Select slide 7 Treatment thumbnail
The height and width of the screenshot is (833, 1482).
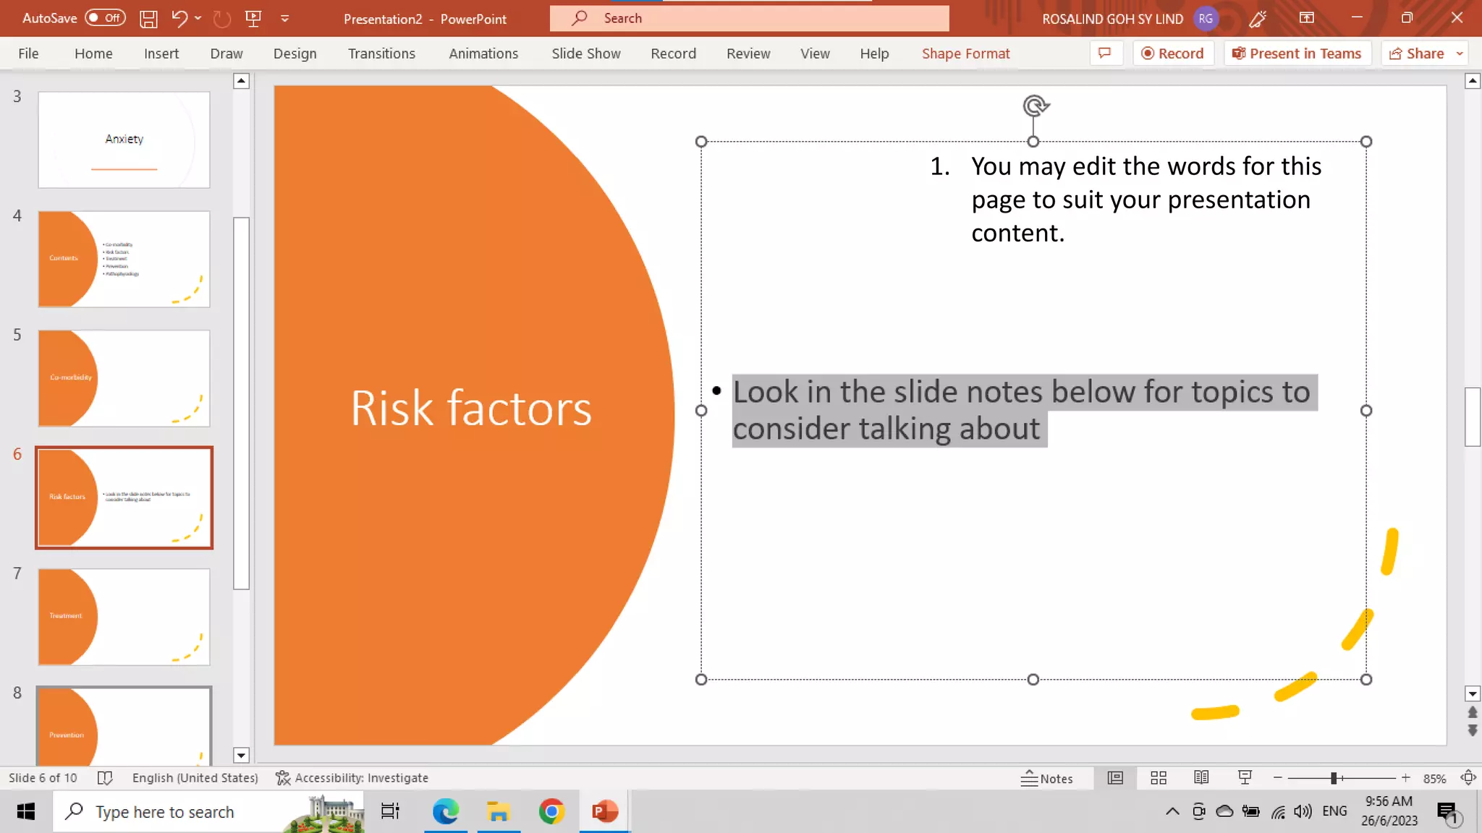tap(124, 616)
